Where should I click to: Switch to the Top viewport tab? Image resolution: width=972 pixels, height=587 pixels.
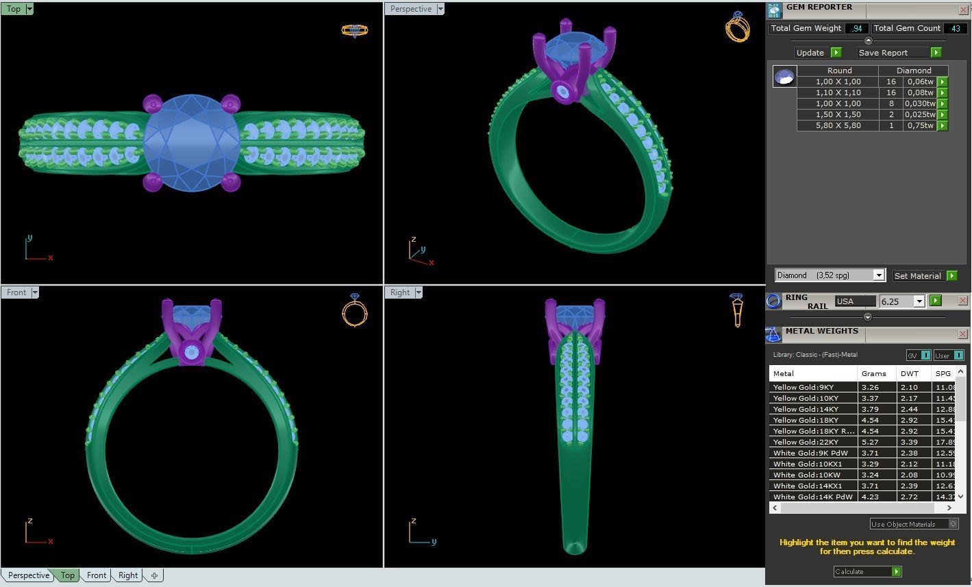pos(68,575)
